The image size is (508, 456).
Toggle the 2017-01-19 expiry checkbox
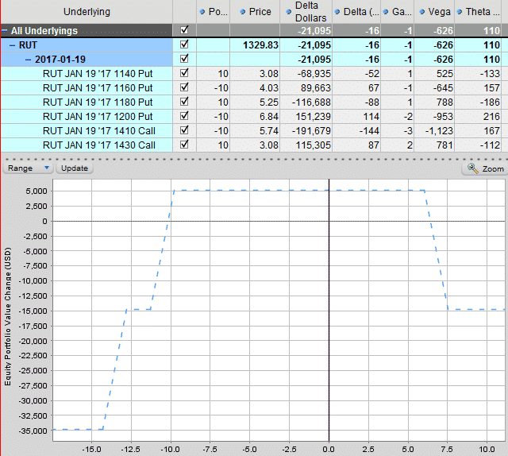point(184,59)
